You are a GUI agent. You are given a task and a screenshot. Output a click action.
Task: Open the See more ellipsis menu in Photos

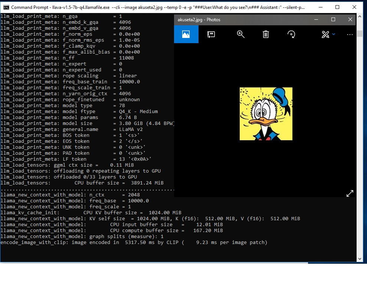pyautogui.click(x=350, y=35)
